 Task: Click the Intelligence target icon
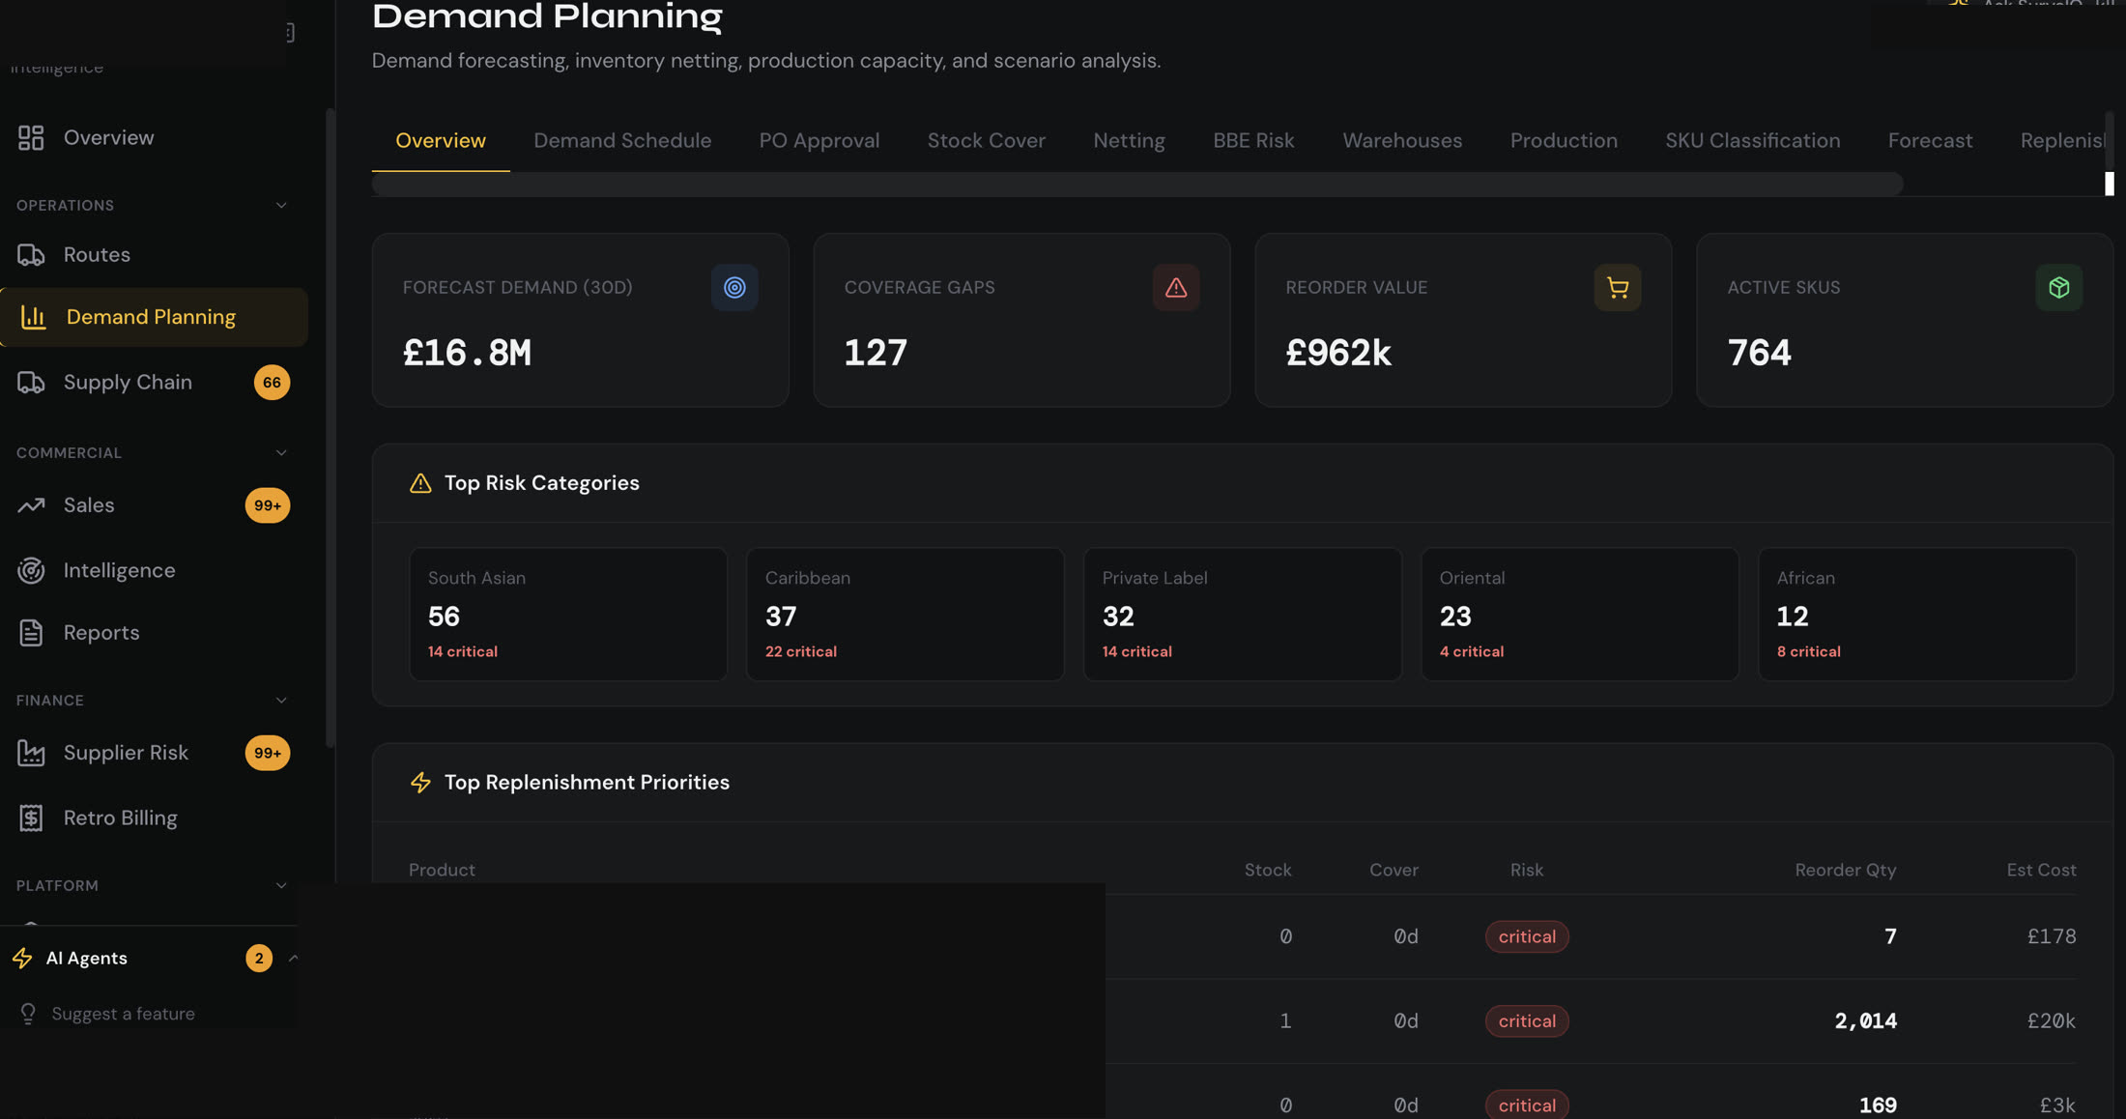[x=31, y=571]
